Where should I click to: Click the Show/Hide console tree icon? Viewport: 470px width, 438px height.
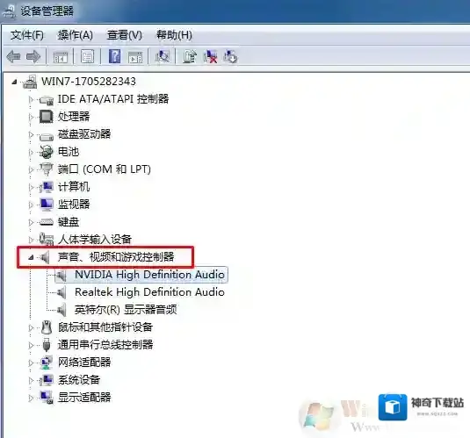[x=61, y=56]
